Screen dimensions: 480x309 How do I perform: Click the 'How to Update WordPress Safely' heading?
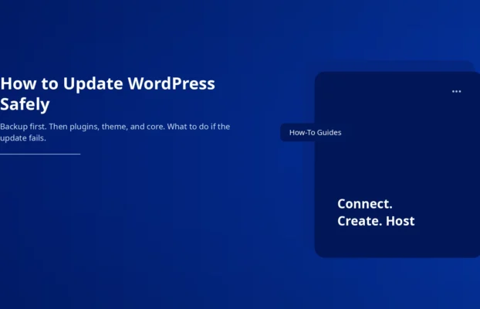tap(107, 93)
